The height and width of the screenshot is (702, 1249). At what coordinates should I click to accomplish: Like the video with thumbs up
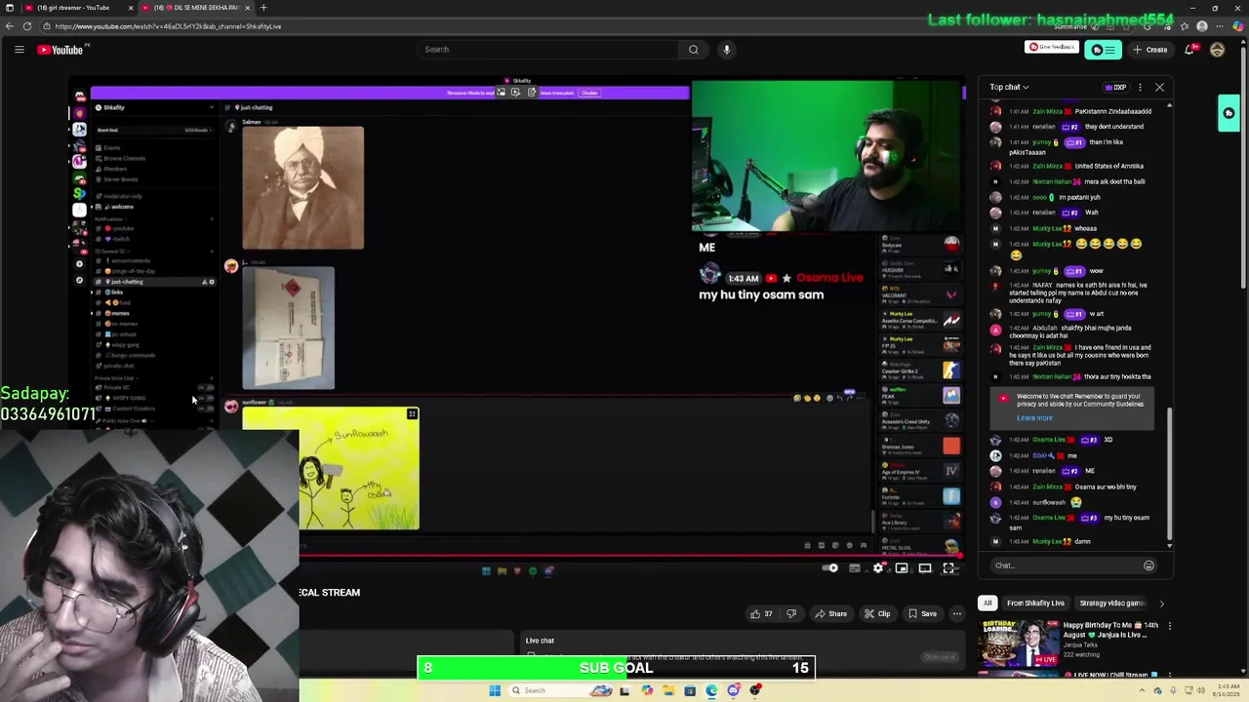[760, 613]
